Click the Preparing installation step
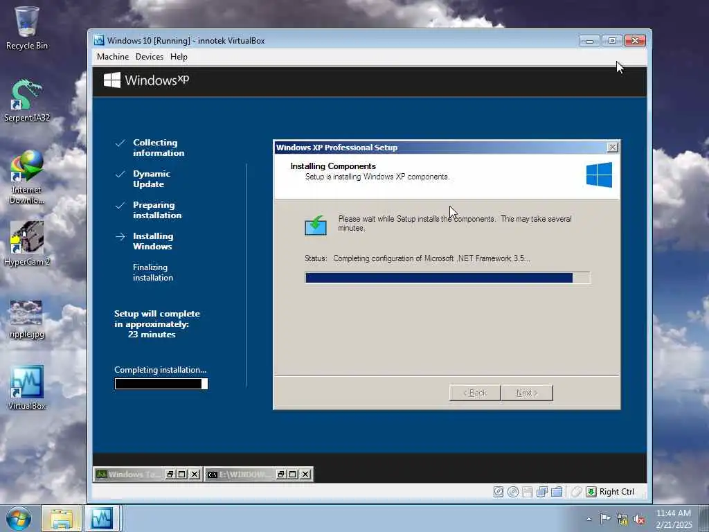Screen dimensions: 709x532 click(x=157, y=210)
